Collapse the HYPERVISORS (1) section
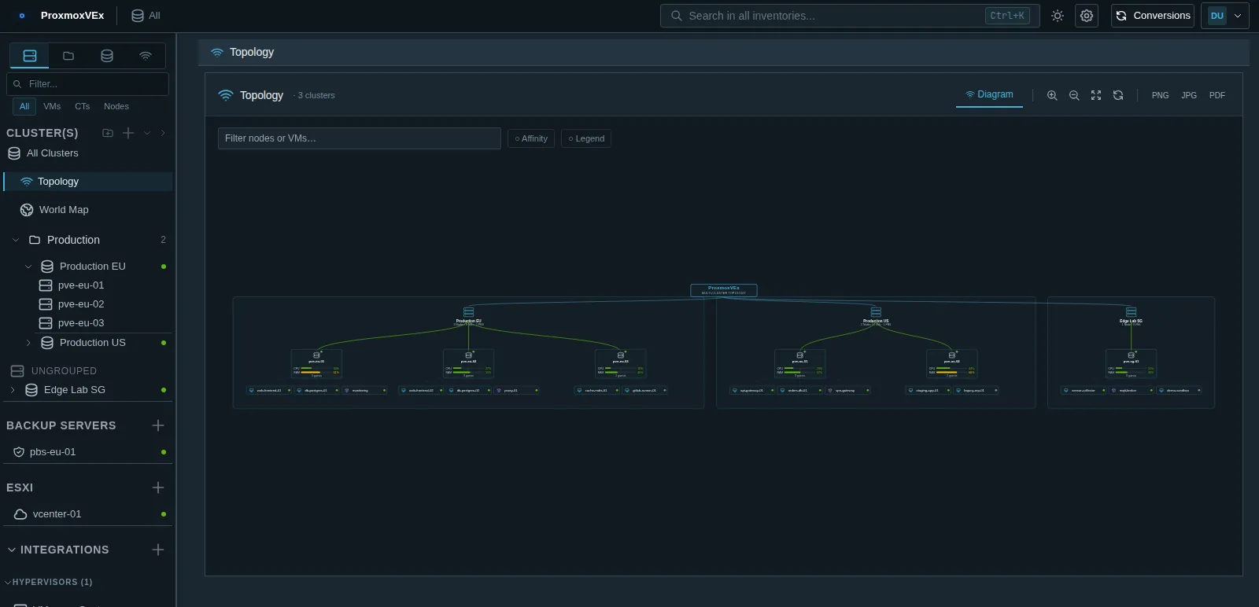Image resolution: width=1259 pixels, height=607 pixels. tap(8, 582)
